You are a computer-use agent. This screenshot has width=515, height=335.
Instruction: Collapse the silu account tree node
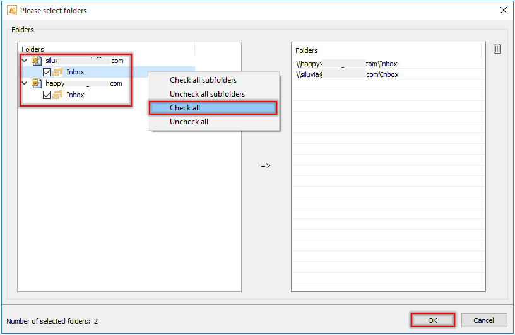tap(25, 61)
